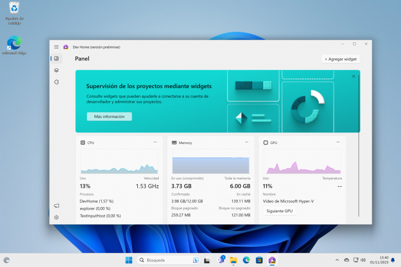Click the network tray icon
Image resolution: width=401 pixels, height=267 pixels.
pyautogui.click(x=356, y=260)
